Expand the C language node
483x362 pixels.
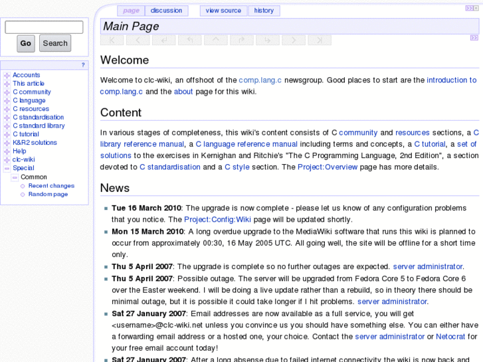click(7, 101)
